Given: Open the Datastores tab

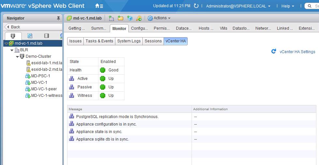Looking at the screenshot, I should click(x=241, y=28).
